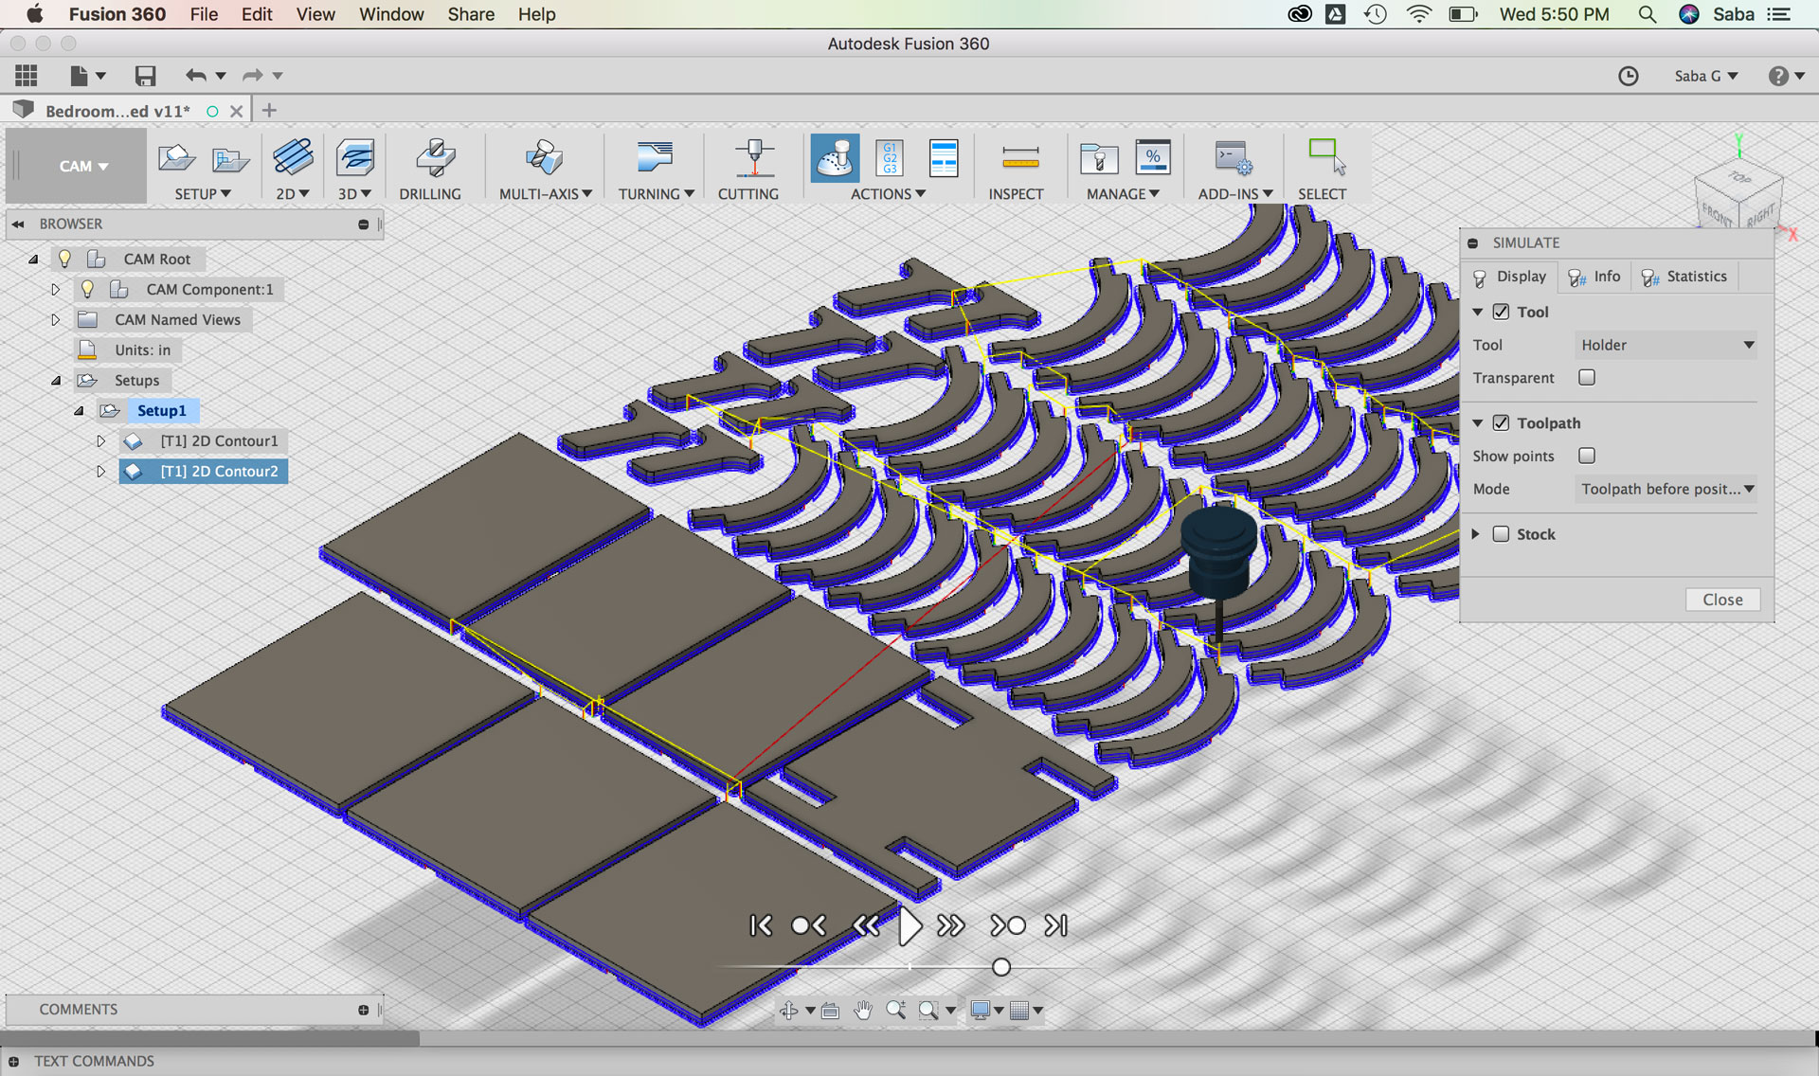Click the Simulate icon in Actions

coord(835,158)
